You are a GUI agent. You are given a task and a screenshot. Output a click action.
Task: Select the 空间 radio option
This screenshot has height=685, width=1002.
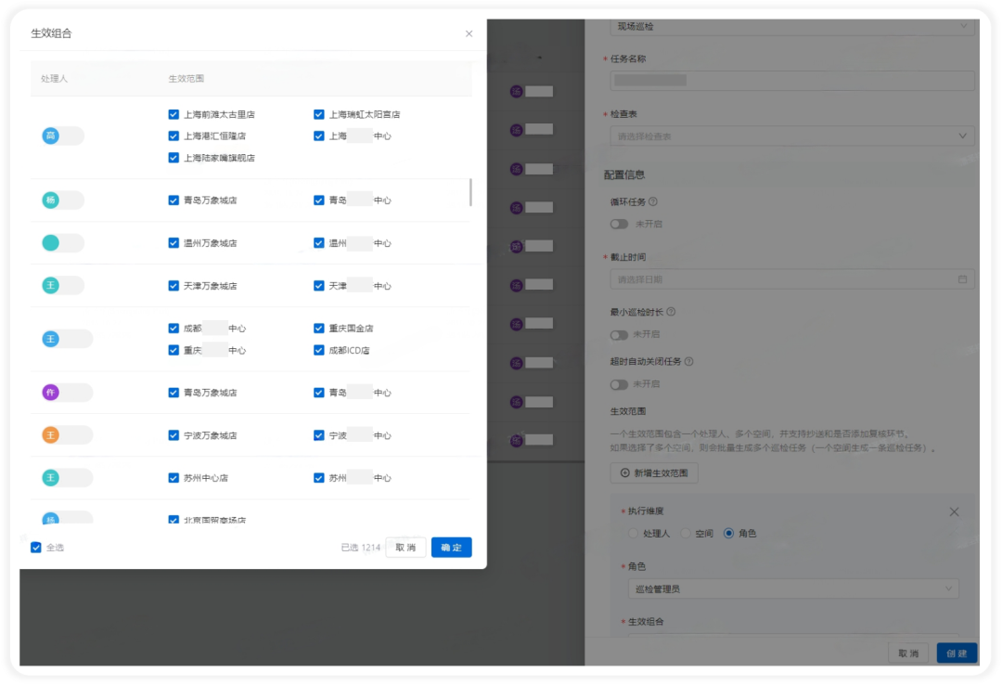tap(686, 534)
